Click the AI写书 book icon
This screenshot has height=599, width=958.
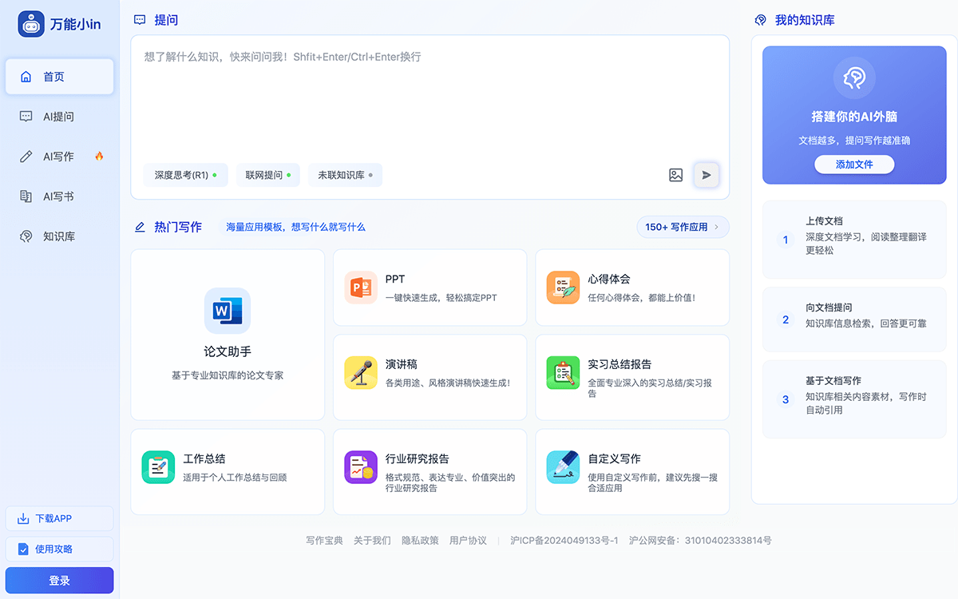(26, 196)
